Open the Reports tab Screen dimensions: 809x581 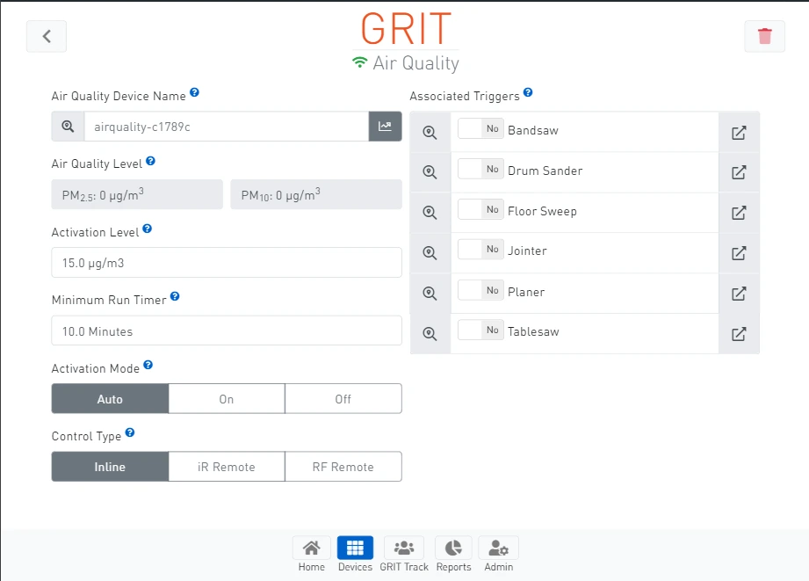click(x=453, y=555)
